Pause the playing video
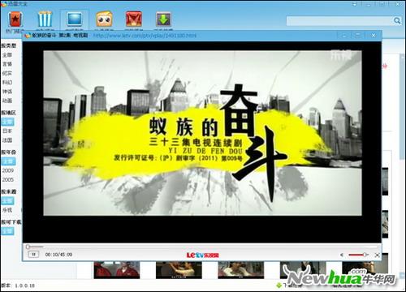This screenshot has width=406, height=292. [33, 255]
